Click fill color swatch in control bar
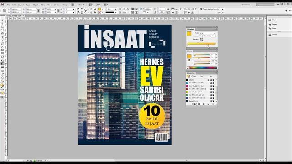The image size is (292, 164). 99,9
